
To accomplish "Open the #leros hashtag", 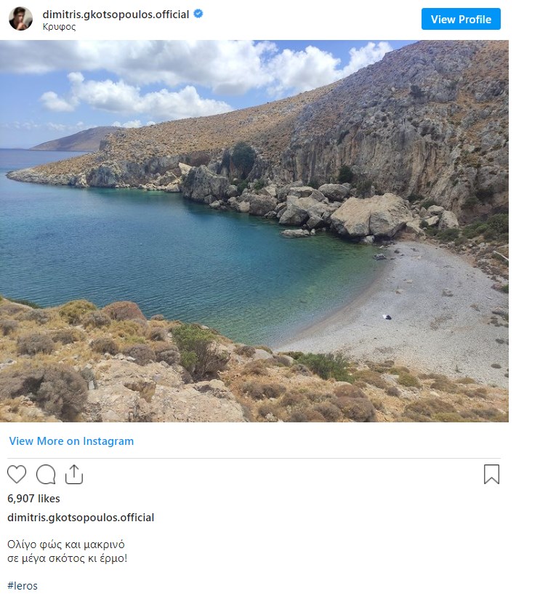I will 23,586.
